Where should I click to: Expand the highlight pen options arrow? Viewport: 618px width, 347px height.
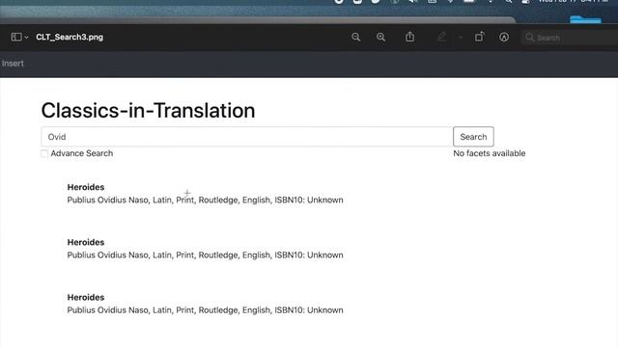click(460, 38)
